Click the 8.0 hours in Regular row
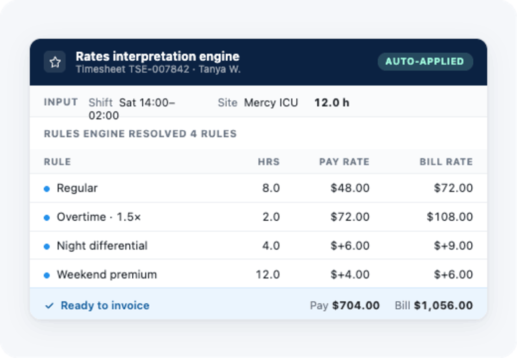This screenshot has height=358, width=517. click(271, 188)
